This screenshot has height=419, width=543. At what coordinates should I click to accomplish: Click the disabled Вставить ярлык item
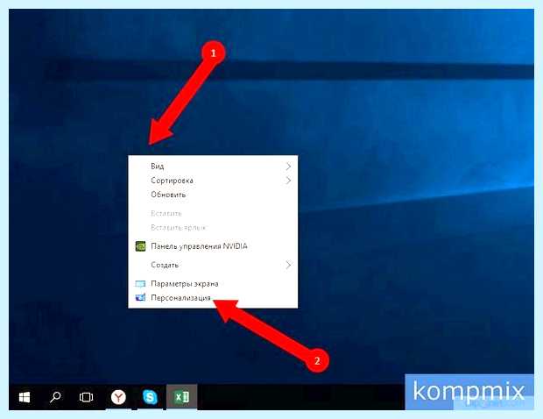213,228
